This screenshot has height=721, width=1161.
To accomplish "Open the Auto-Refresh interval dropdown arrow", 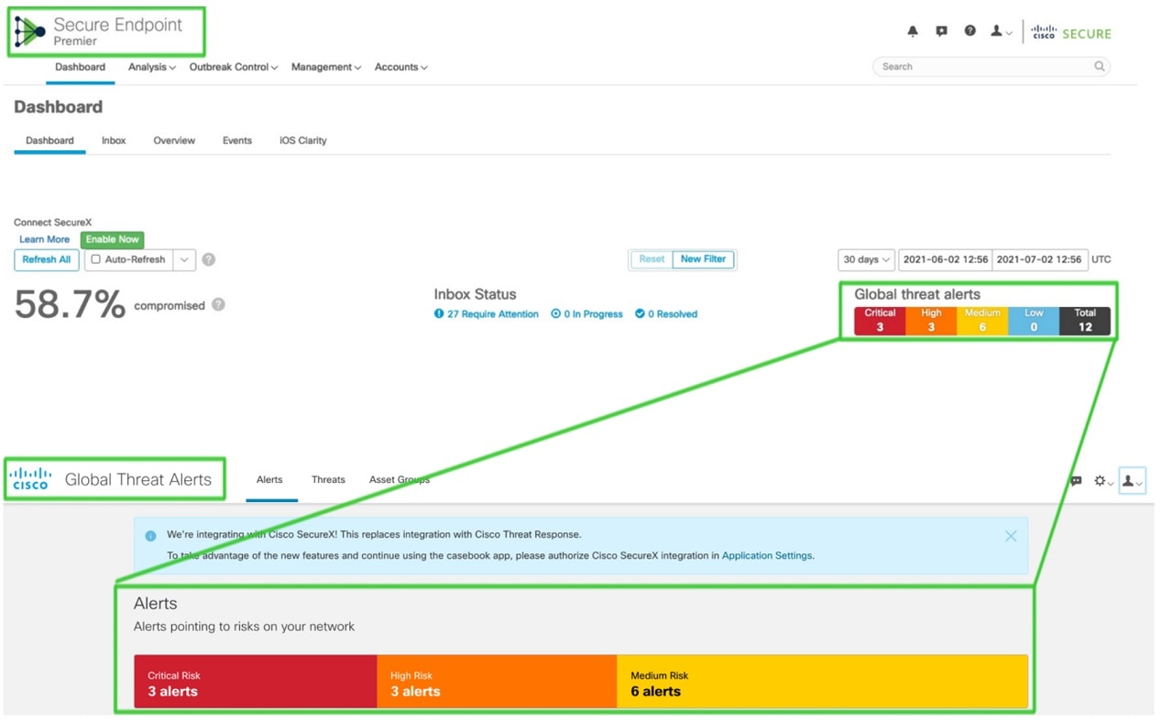I will pos(184,259).
